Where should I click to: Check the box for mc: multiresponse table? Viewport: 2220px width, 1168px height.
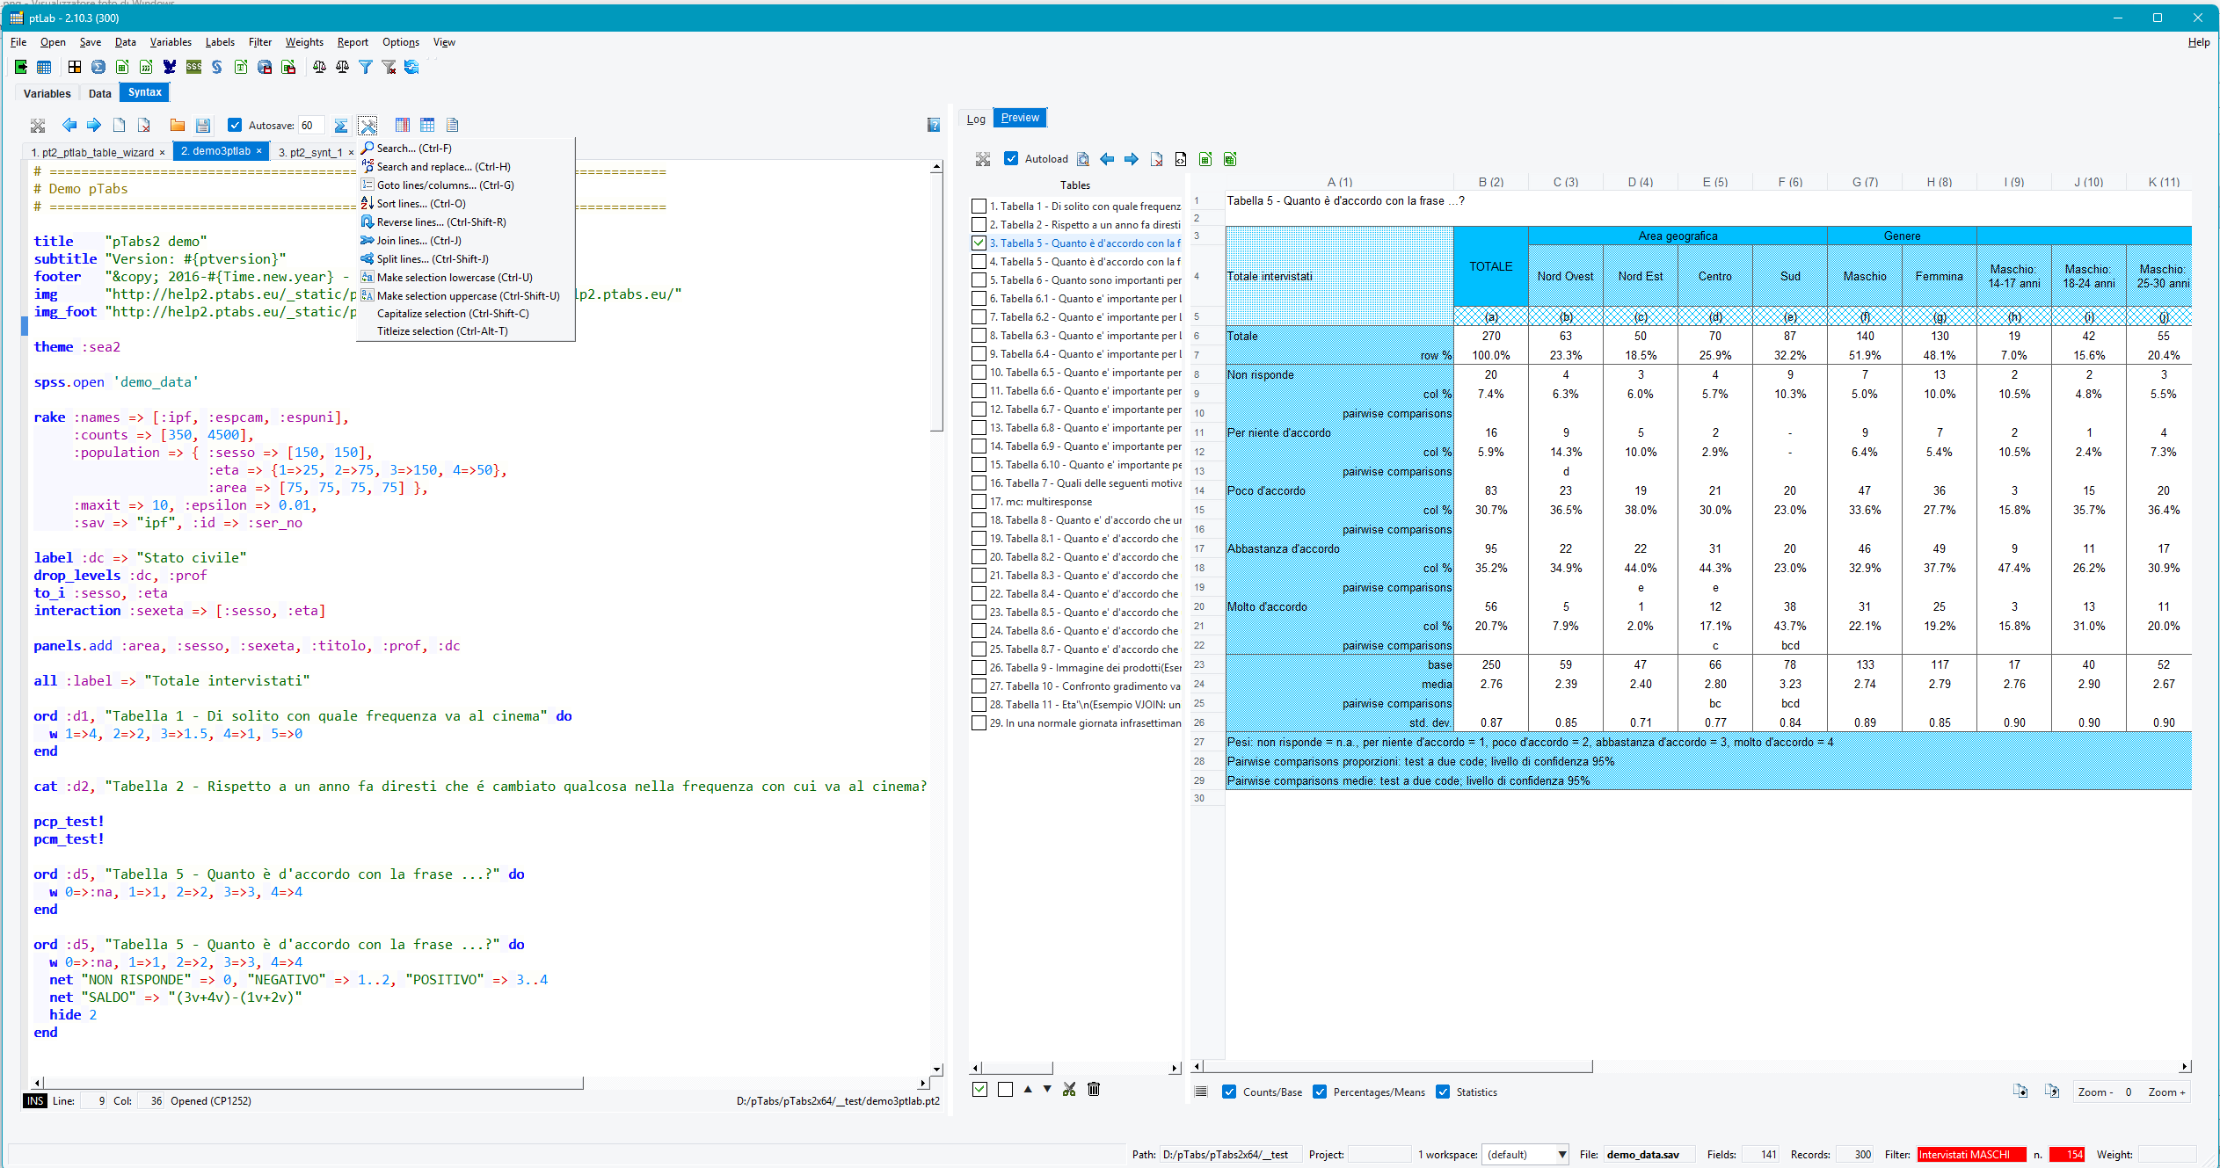(979, 501)
